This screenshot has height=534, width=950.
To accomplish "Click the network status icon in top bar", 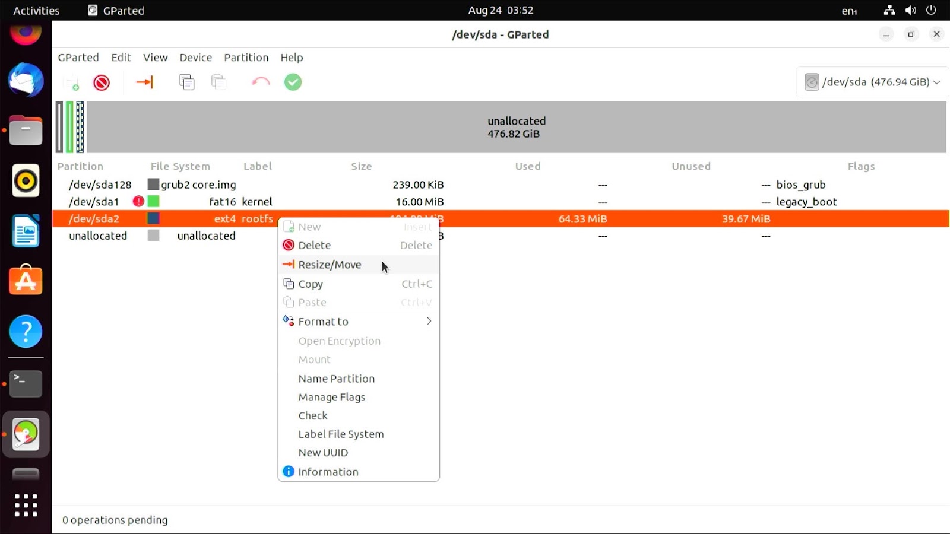I will [x=889, y=10].
